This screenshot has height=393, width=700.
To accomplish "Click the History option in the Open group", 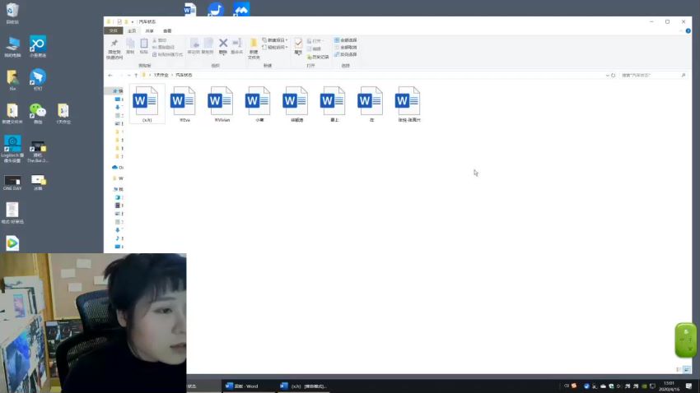I will pyautogui.click(x=318, y=57).
